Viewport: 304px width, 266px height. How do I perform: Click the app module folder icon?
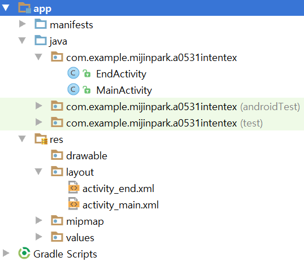25,8
